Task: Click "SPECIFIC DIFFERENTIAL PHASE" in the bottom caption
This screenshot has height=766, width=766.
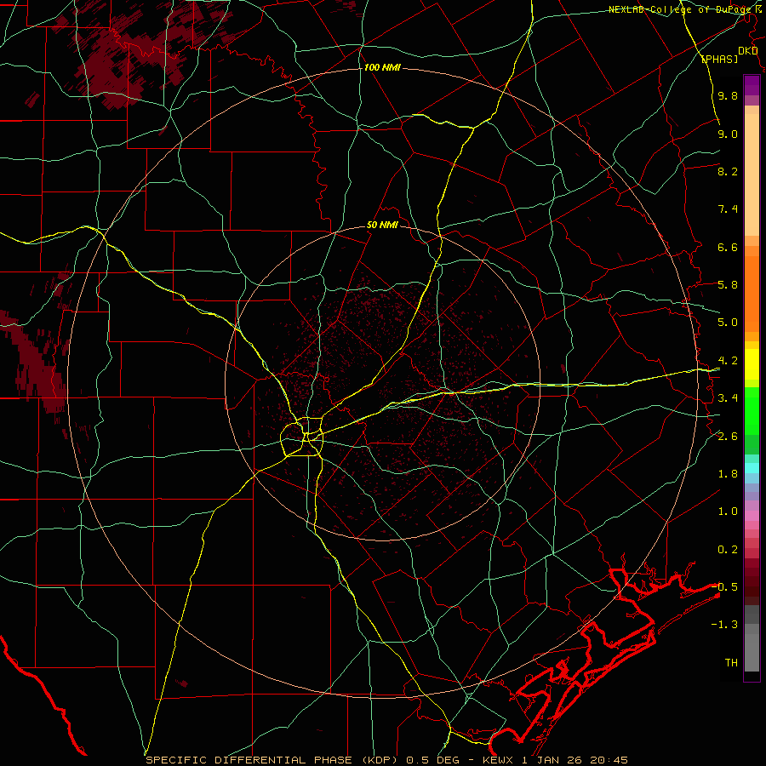Action: (x=249, y=760)
